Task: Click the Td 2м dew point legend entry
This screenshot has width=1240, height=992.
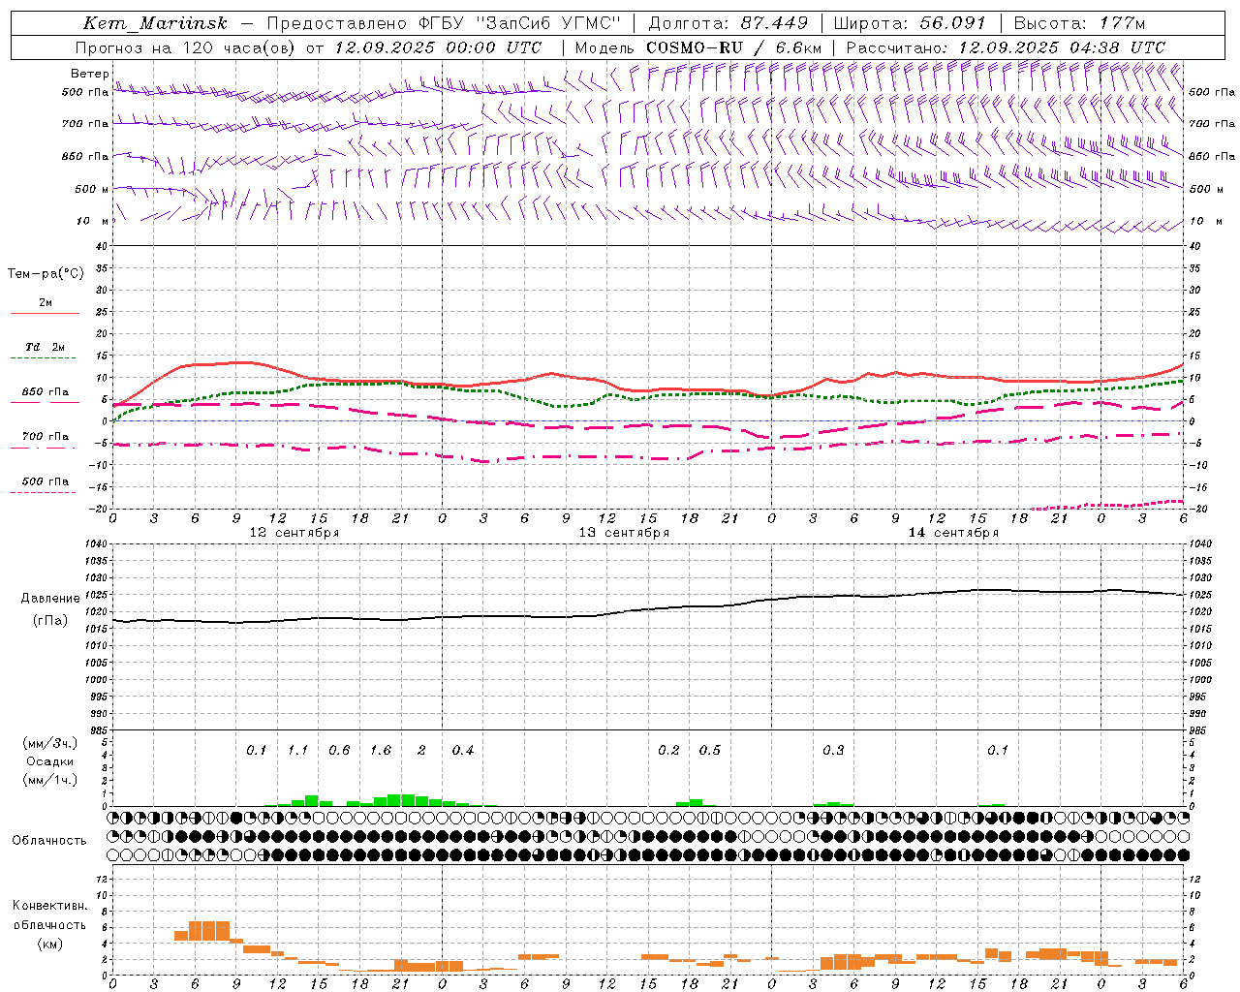Action: click(x=45, y=347)
